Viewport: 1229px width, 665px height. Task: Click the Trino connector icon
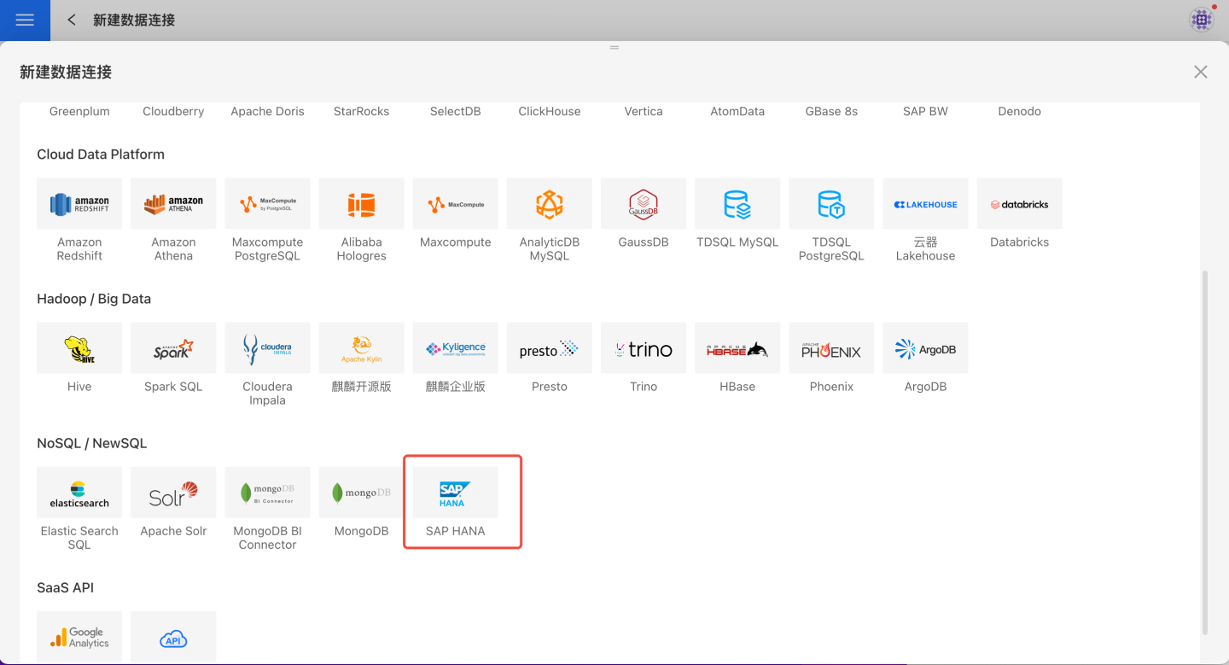[x=643, y=347]
